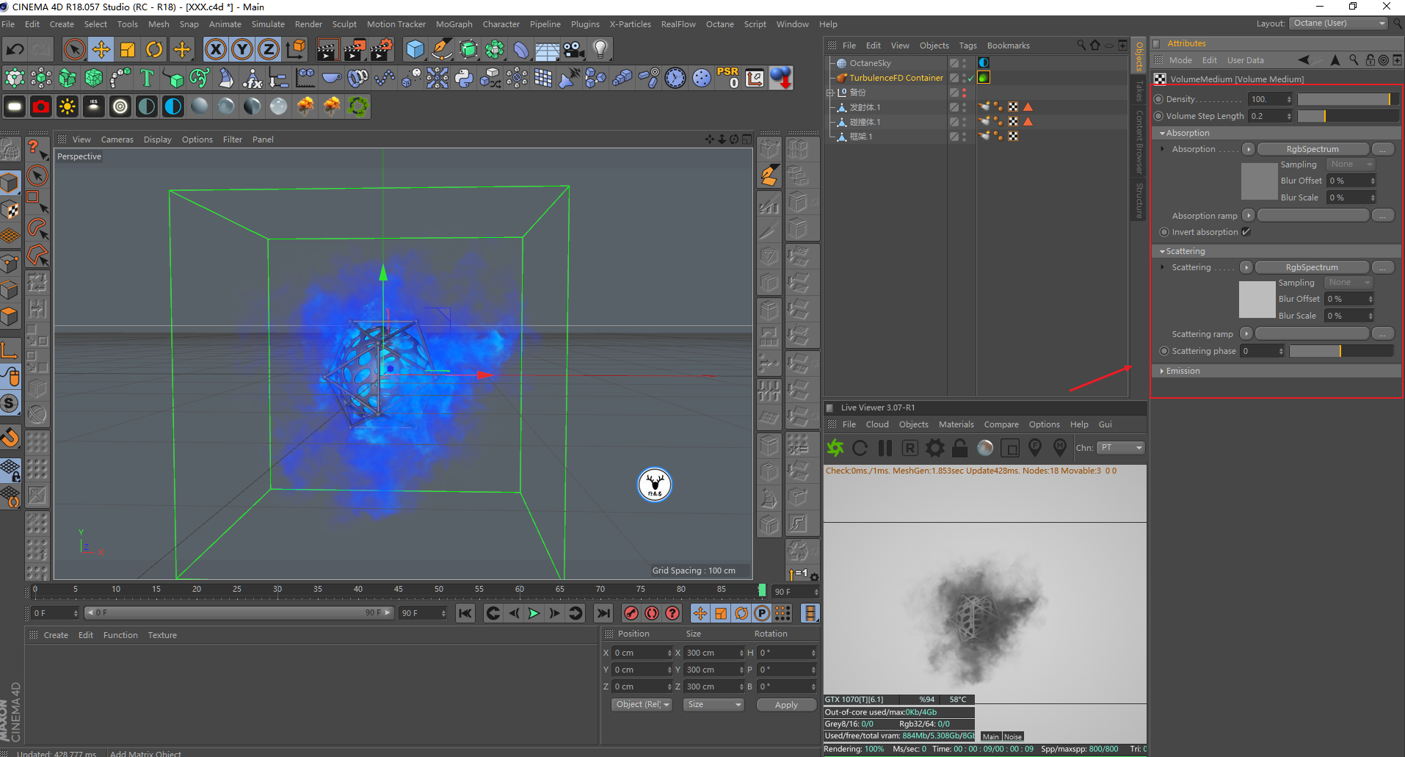Open viewport Cameras menu
The height and width of the screenshot is (757, 1405).
click(117, 140)
